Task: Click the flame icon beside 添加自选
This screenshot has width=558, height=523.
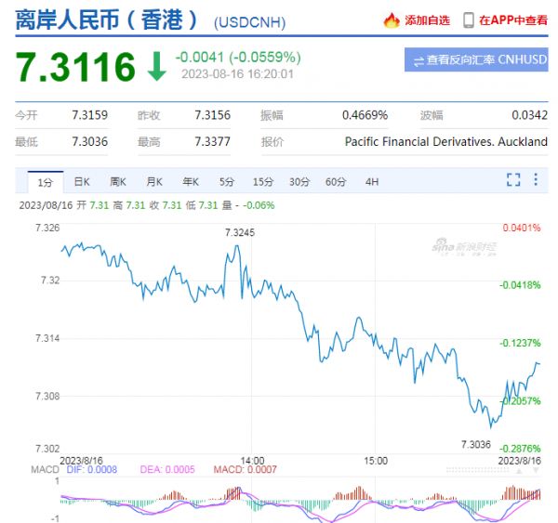Action: [x=392, y=20]
